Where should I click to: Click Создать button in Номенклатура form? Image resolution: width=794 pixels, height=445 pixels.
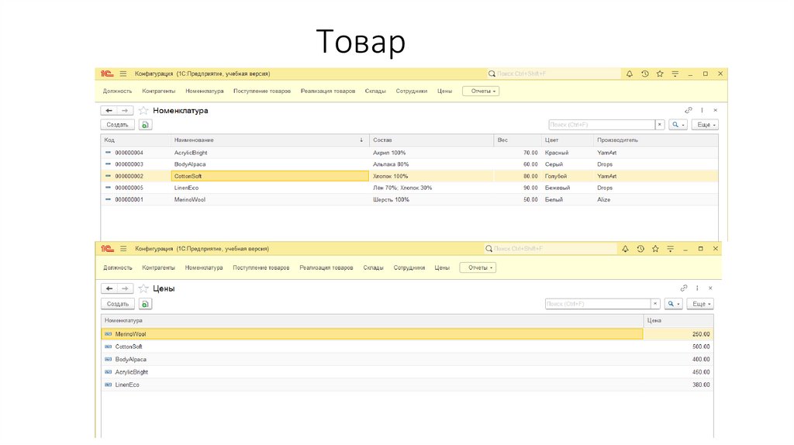[118, 125]
